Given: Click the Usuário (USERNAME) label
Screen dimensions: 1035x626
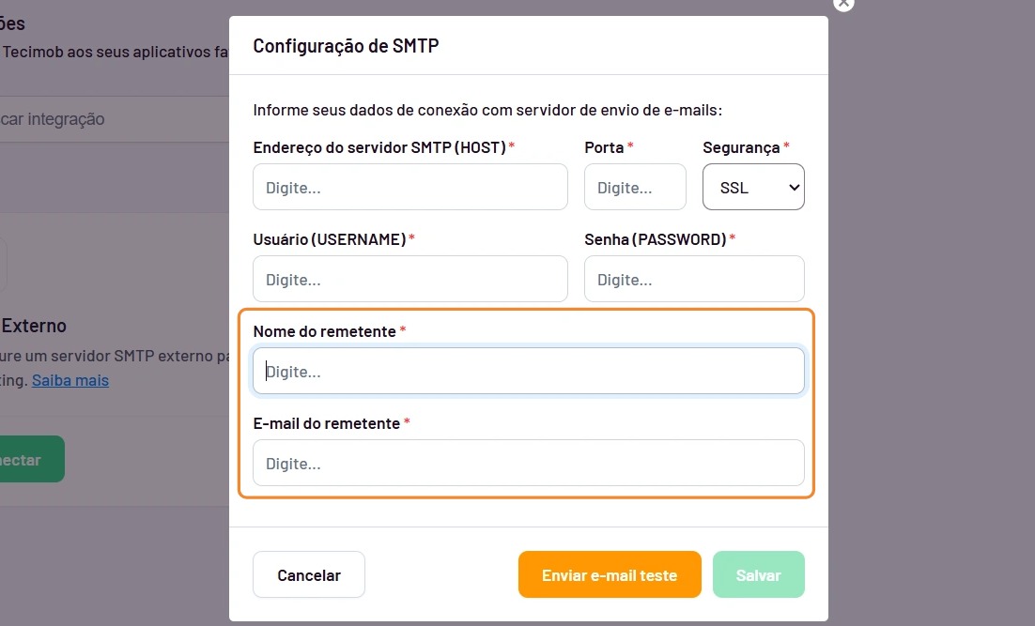Looking at the screenshot, I should tap(330, 239).
